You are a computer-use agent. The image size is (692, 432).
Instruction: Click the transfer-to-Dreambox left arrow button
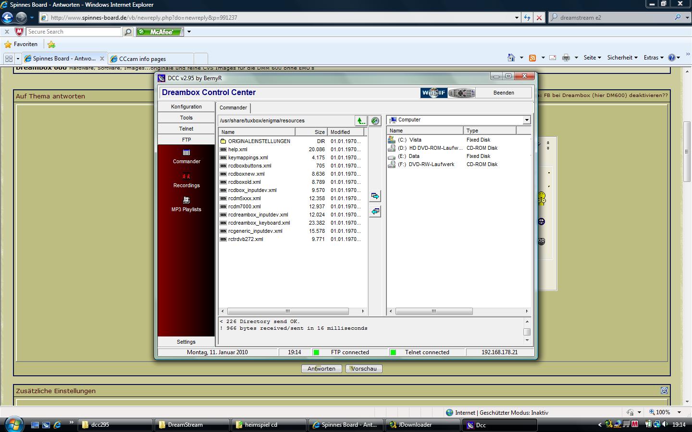(375, 211)
